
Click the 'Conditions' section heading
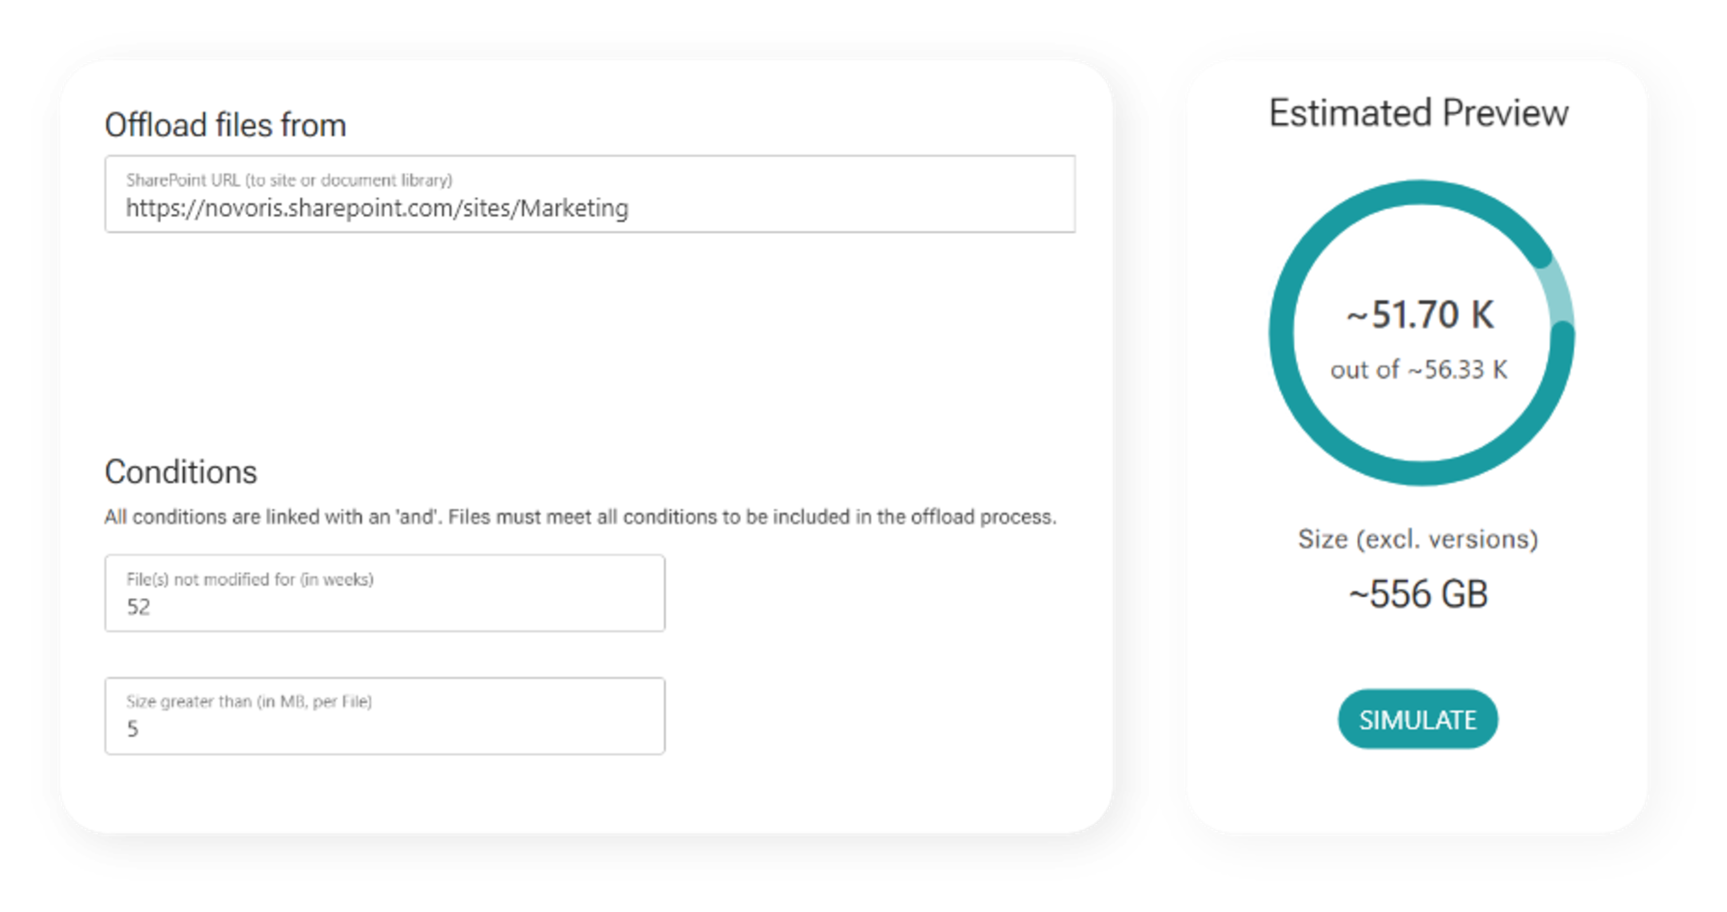pyautogui.click(x=181, y=471)
